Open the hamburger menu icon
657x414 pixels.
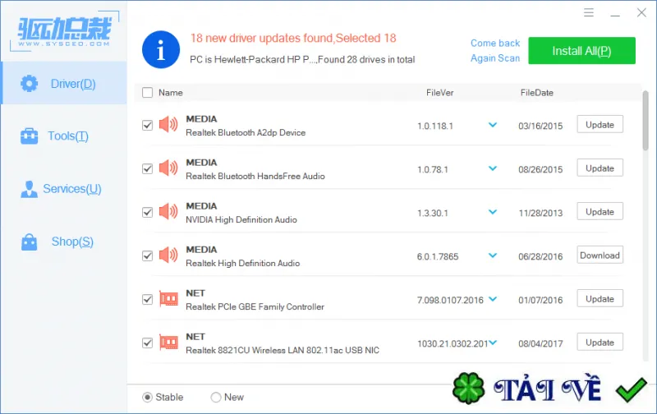589,12
